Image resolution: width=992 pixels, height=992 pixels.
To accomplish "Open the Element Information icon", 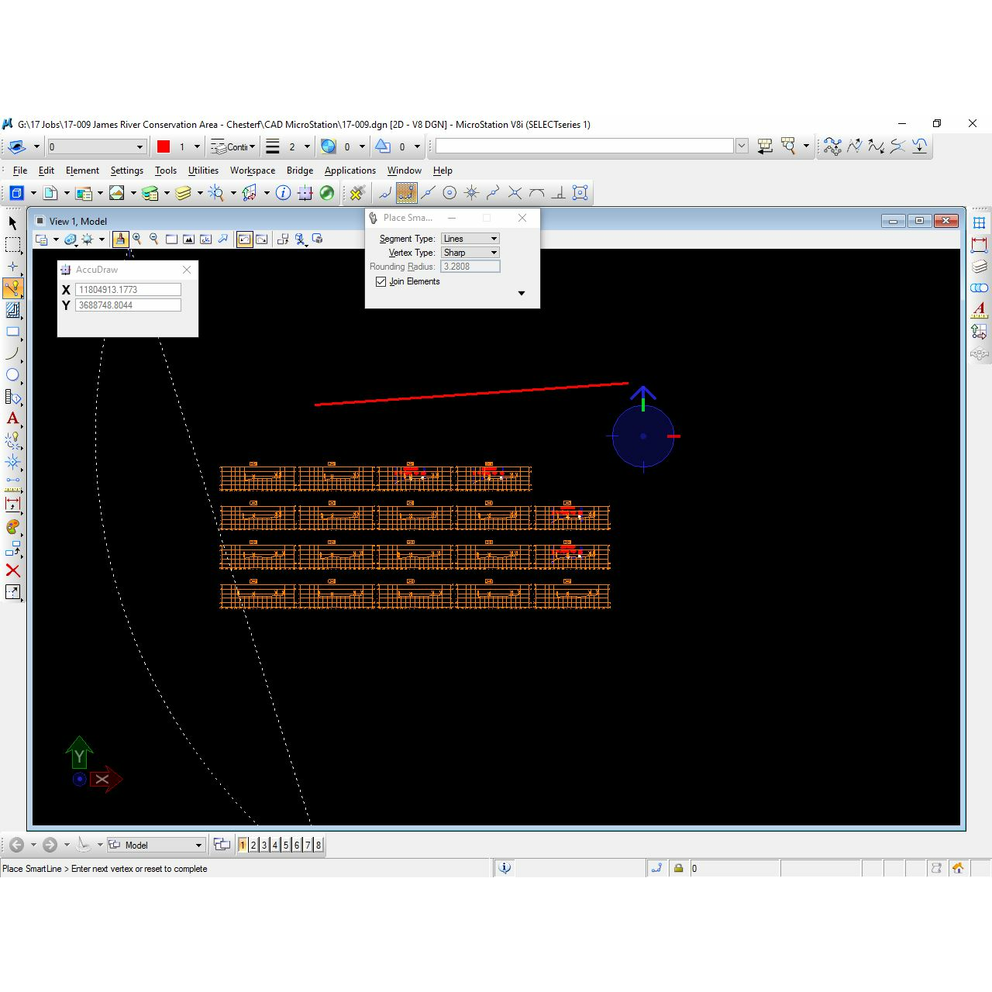I will click(284, 193).
